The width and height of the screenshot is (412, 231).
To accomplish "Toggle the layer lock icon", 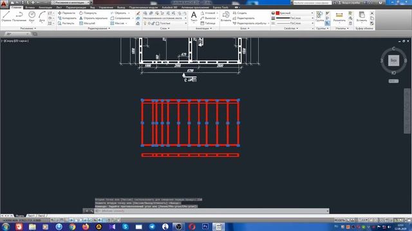I will point(153,23).
